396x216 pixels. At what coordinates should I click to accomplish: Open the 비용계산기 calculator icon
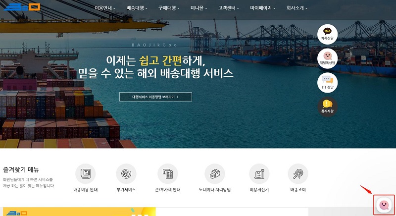tap(259, 174)
